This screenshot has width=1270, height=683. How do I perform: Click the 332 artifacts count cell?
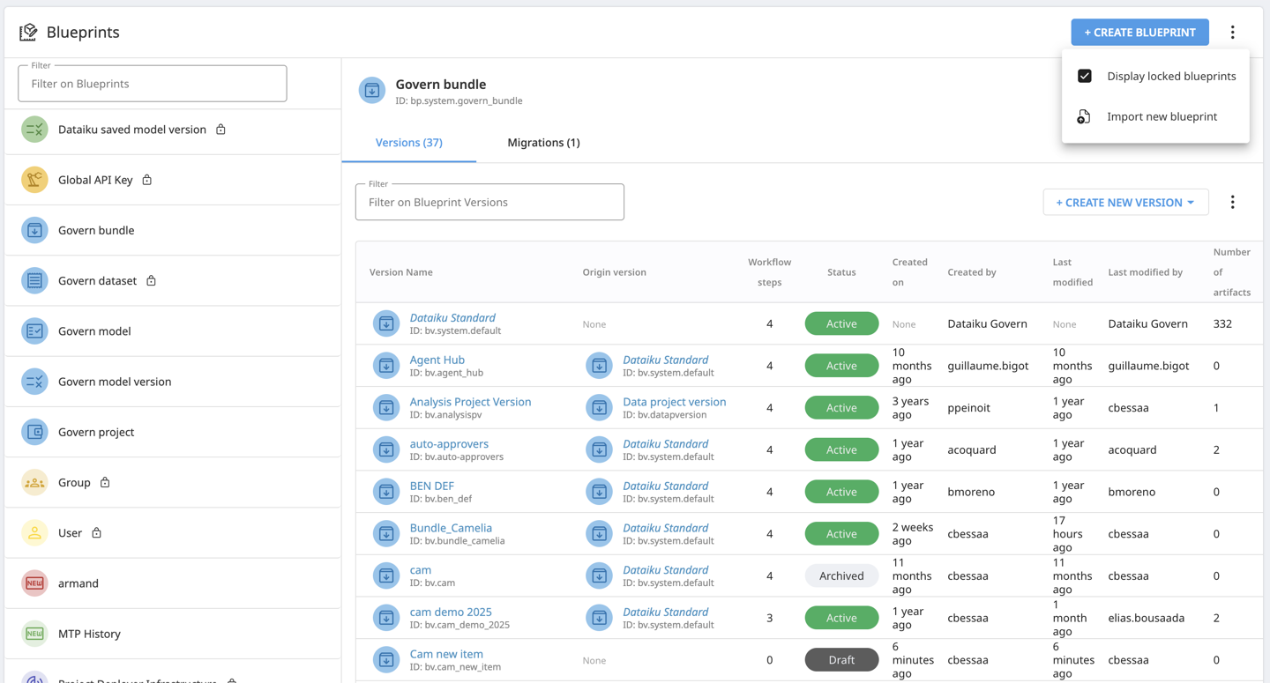point(1222,323)
